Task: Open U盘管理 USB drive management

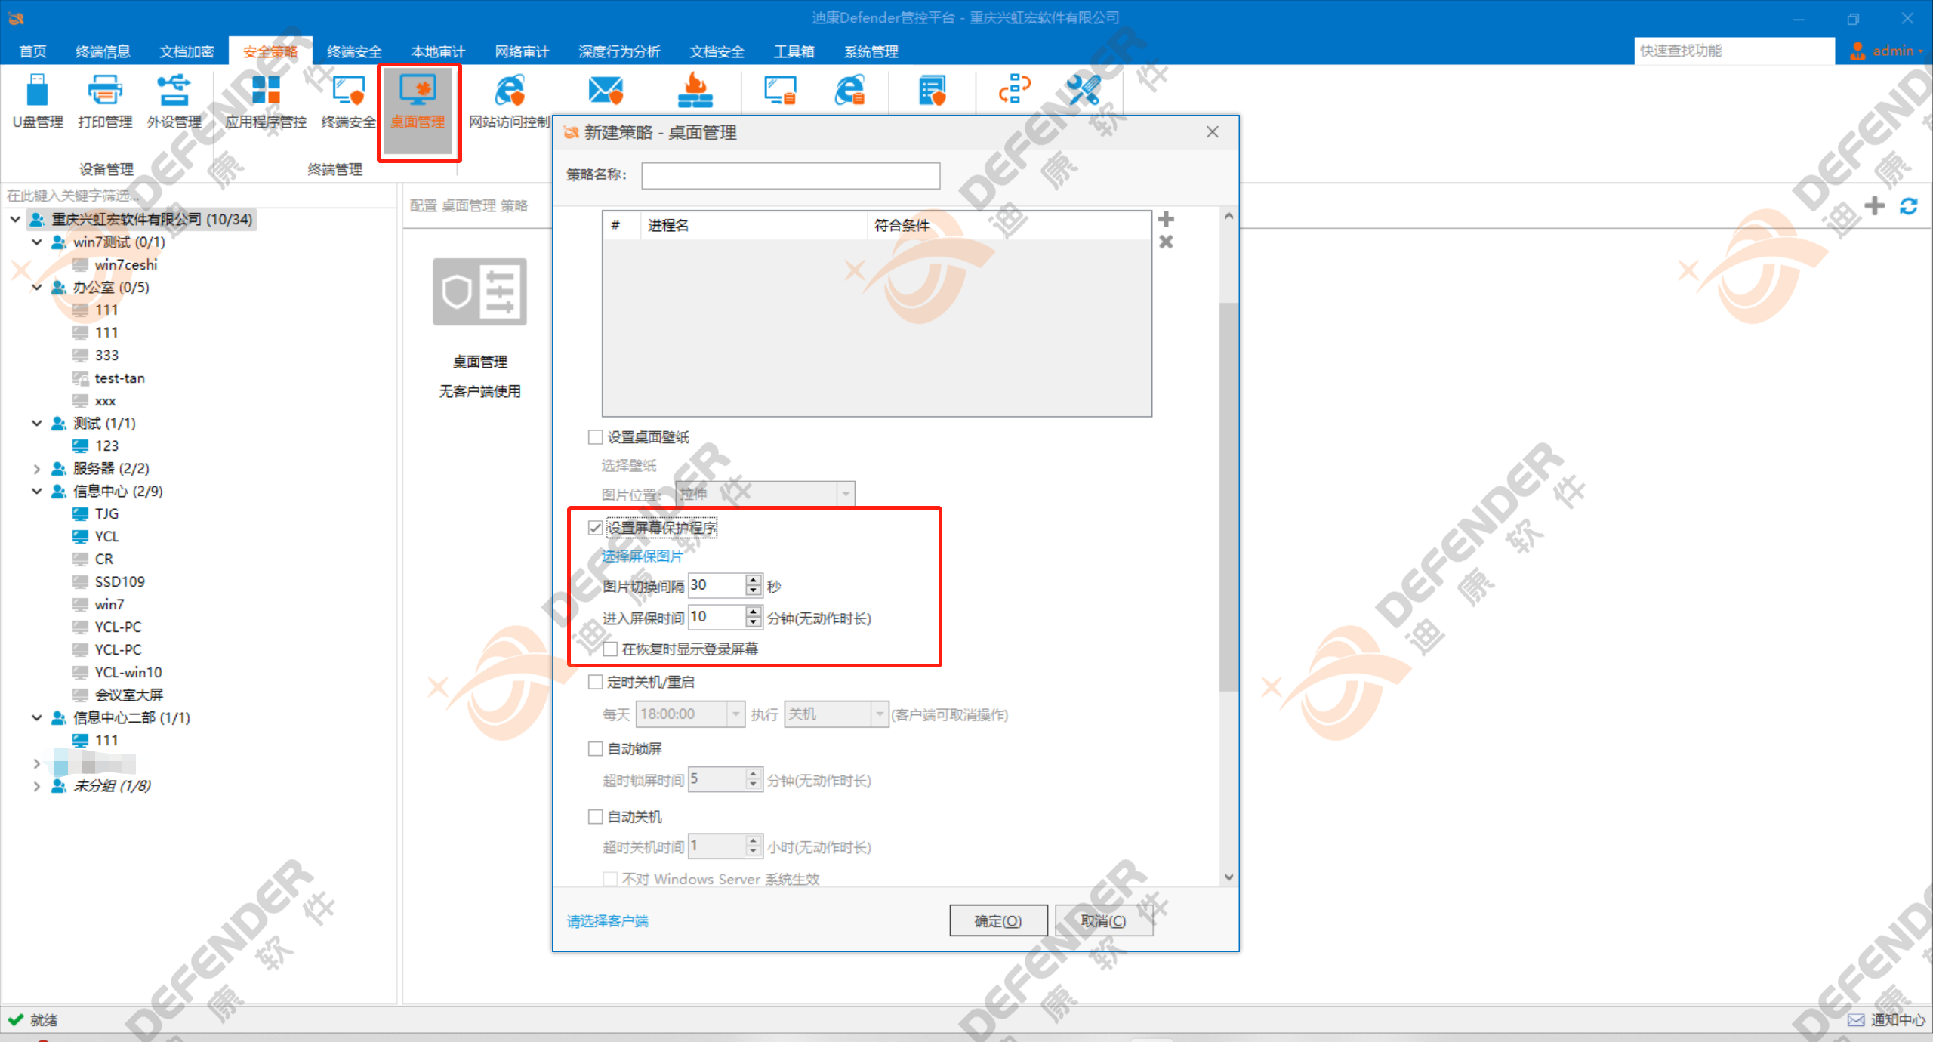Action: click(38, 102)
